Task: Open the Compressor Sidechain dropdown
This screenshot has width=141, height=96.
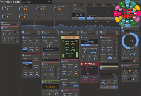Action: coord(109,64)
